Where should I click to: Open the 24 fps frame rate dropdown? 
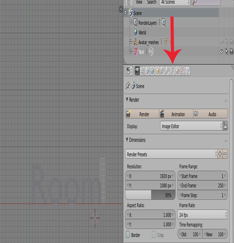click(203, 215)
